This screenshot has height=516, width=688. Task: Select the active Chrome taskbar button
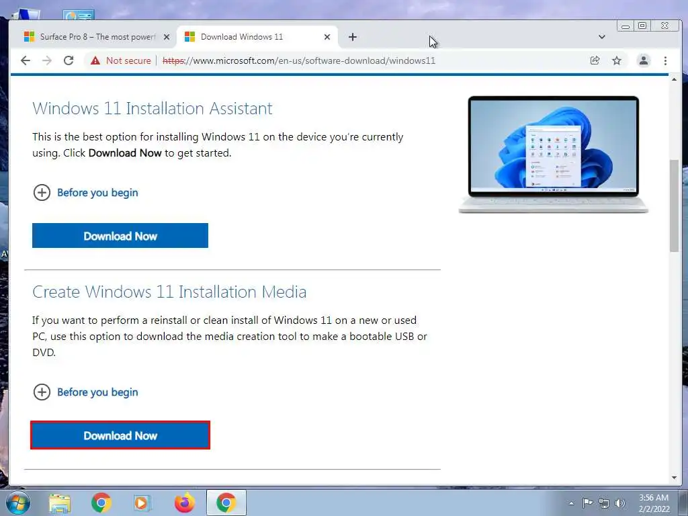(x=226, y=503)
